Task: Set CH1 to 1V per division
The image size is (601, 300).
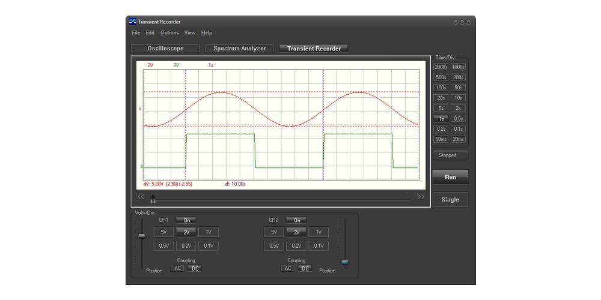Action: coord(209,232)
